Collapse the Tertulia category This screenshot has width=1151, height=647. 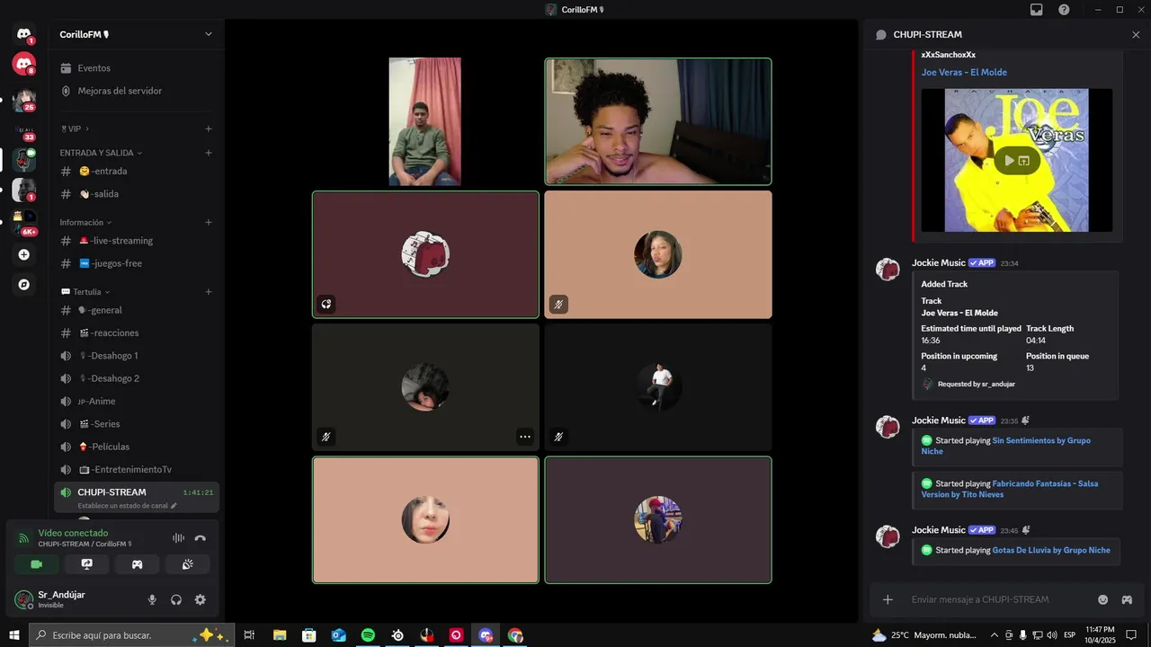click(85, 292)
